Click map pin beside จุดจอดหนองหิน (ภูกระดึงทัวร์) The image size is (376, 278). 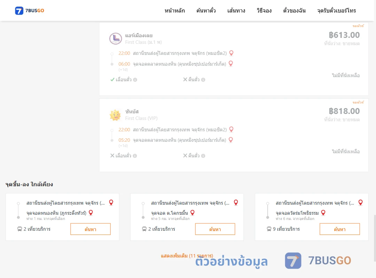pyautogui.click(x=91, y=213)
